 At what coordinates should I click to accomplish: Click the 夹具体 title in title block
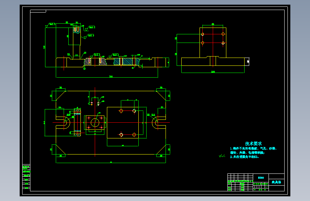(276, 182)
